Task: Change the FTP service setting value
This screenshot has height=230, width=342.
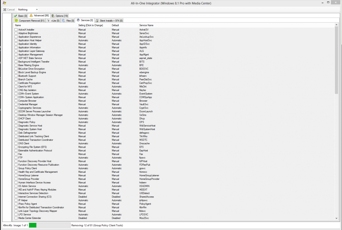Action: tap(83, 158)
